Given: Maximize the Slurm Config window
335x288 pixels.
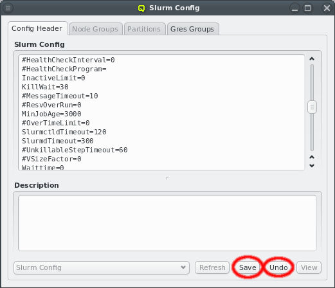Looking at the screenshot, I should (307, 8).
